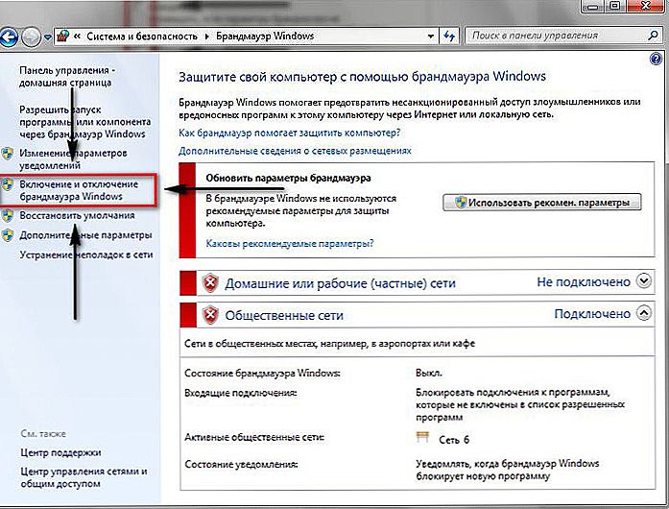
Task: Expand private networks section with down chevron
Action: [x=644, y=281]
